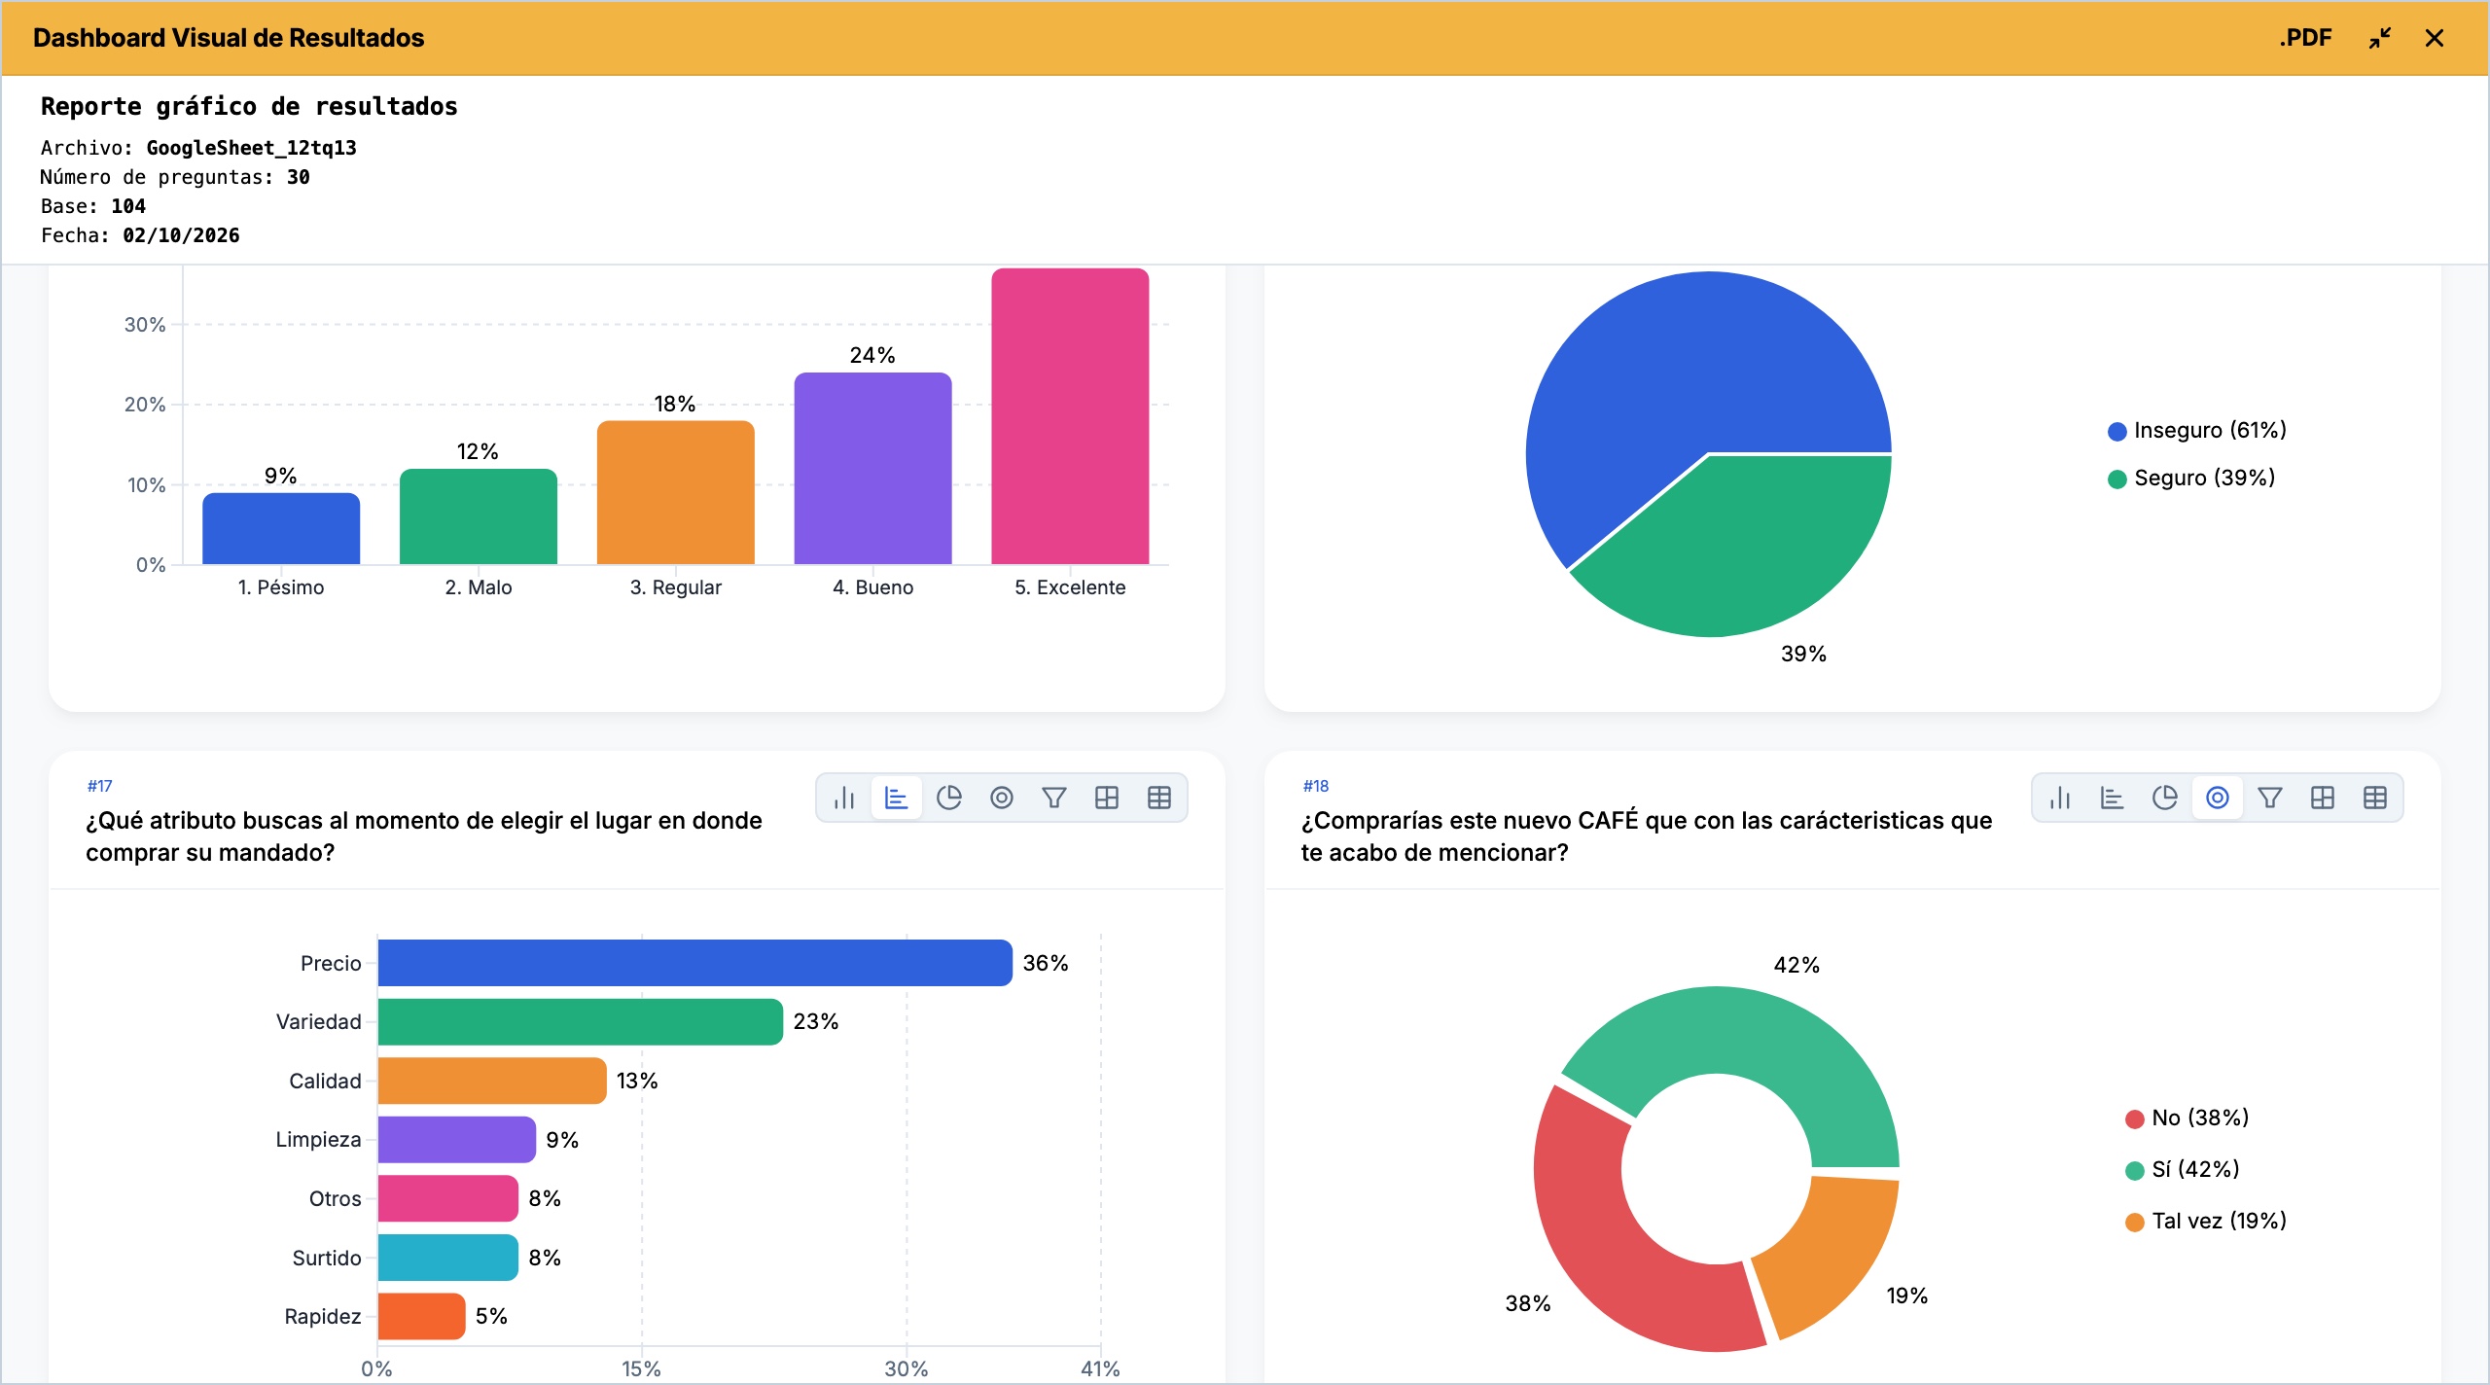Viewport: 2490px width, 1385px height.
Task: Switch question 17 to vertical bar chart
Action: [x=844, y=799]
